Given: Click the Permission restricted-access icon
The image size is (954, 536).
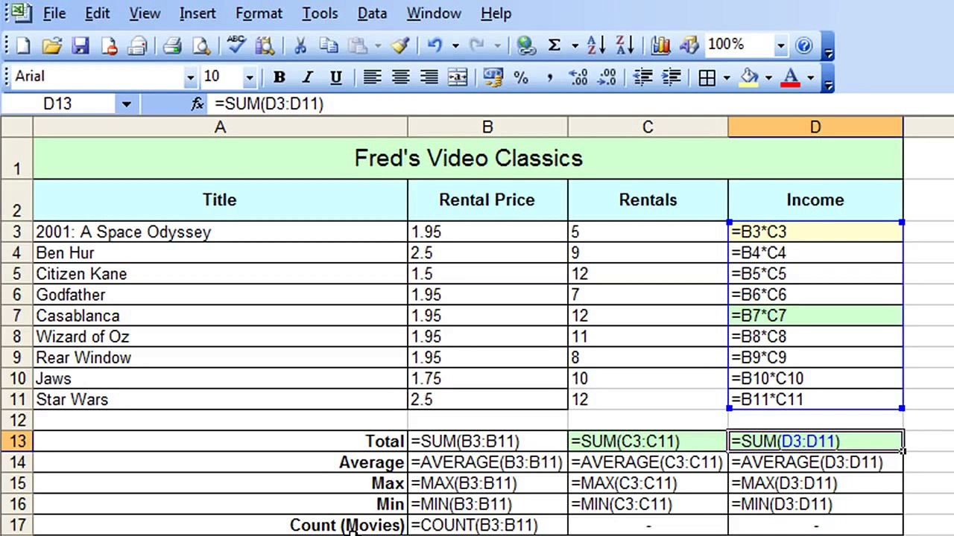Looking at the screenshot, I should click(109, 46).
